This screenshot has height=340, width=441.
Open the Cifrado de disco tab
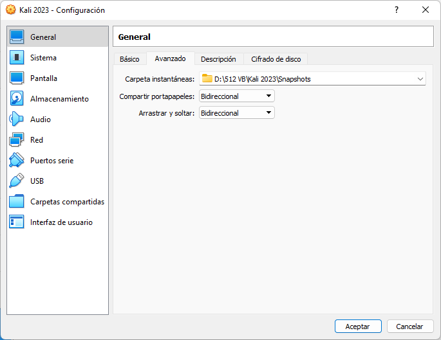(x=276, y=59)
